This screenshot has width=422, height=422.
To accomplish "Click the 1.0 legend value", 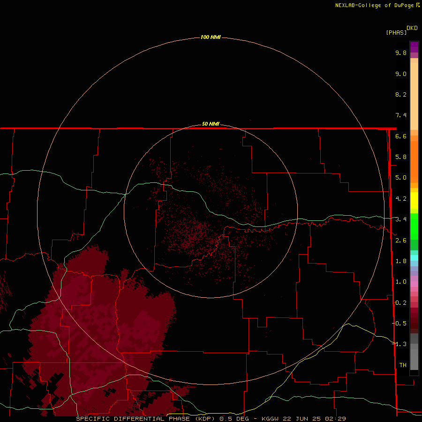I will click(401, 282).
